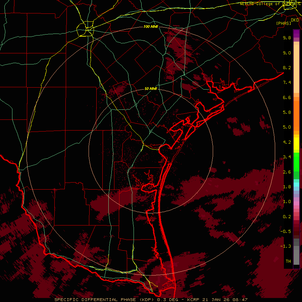Click the [PHAS] units label
302x302 pixels.
pos(284,23)
